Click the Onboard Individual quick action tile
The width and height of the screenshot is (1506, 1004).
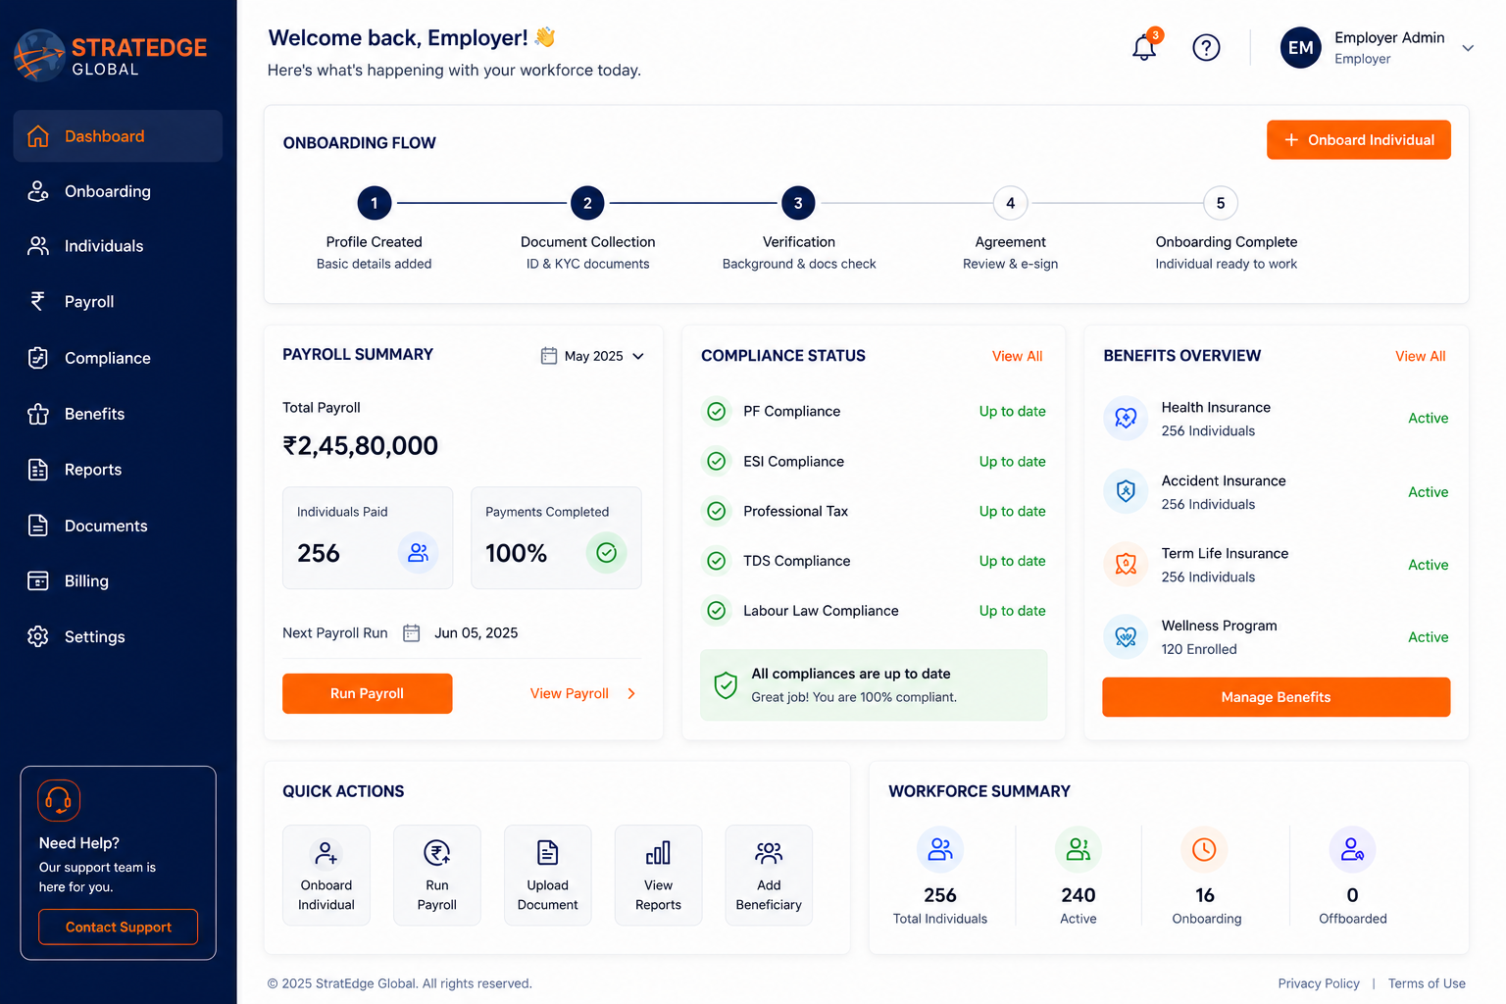point(326,876)
